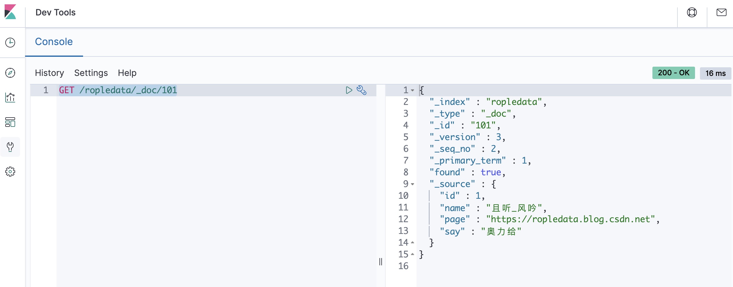Click the "_type" : "_doc" line

(x=472, y=114)
